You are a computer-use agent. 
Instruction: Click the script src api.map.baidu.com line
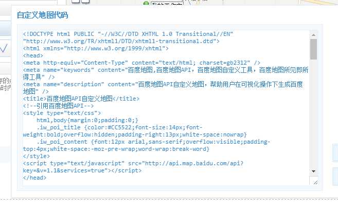(x=133, y=163)
